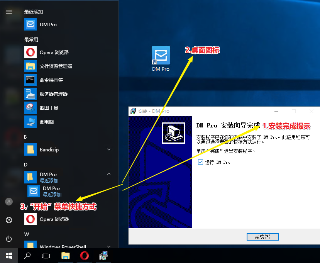This screenshot has height=263, width=320.
Task: Click the 完成(F) button
Action: tap(262, 237)
